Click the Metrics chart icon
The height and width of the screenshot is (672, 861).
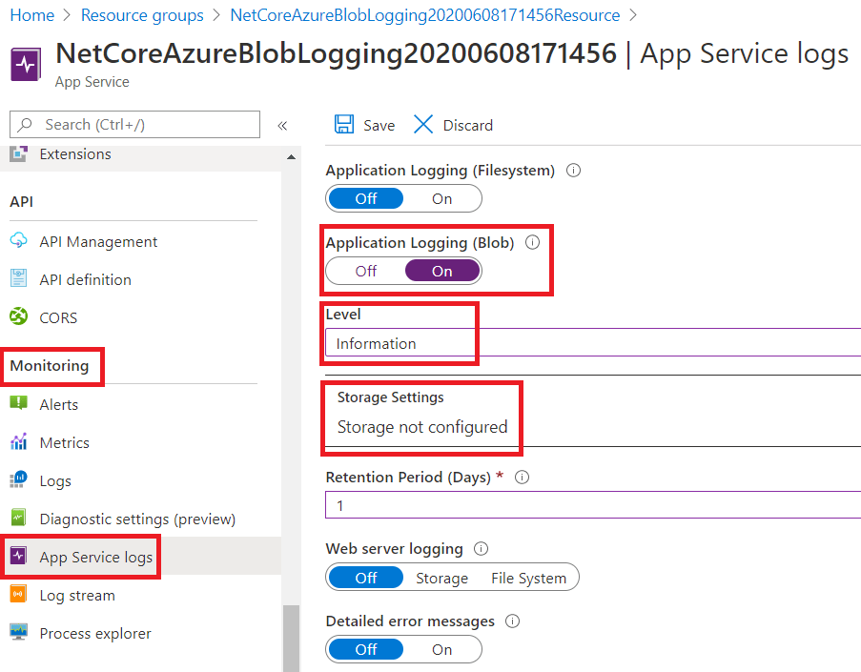18,442
